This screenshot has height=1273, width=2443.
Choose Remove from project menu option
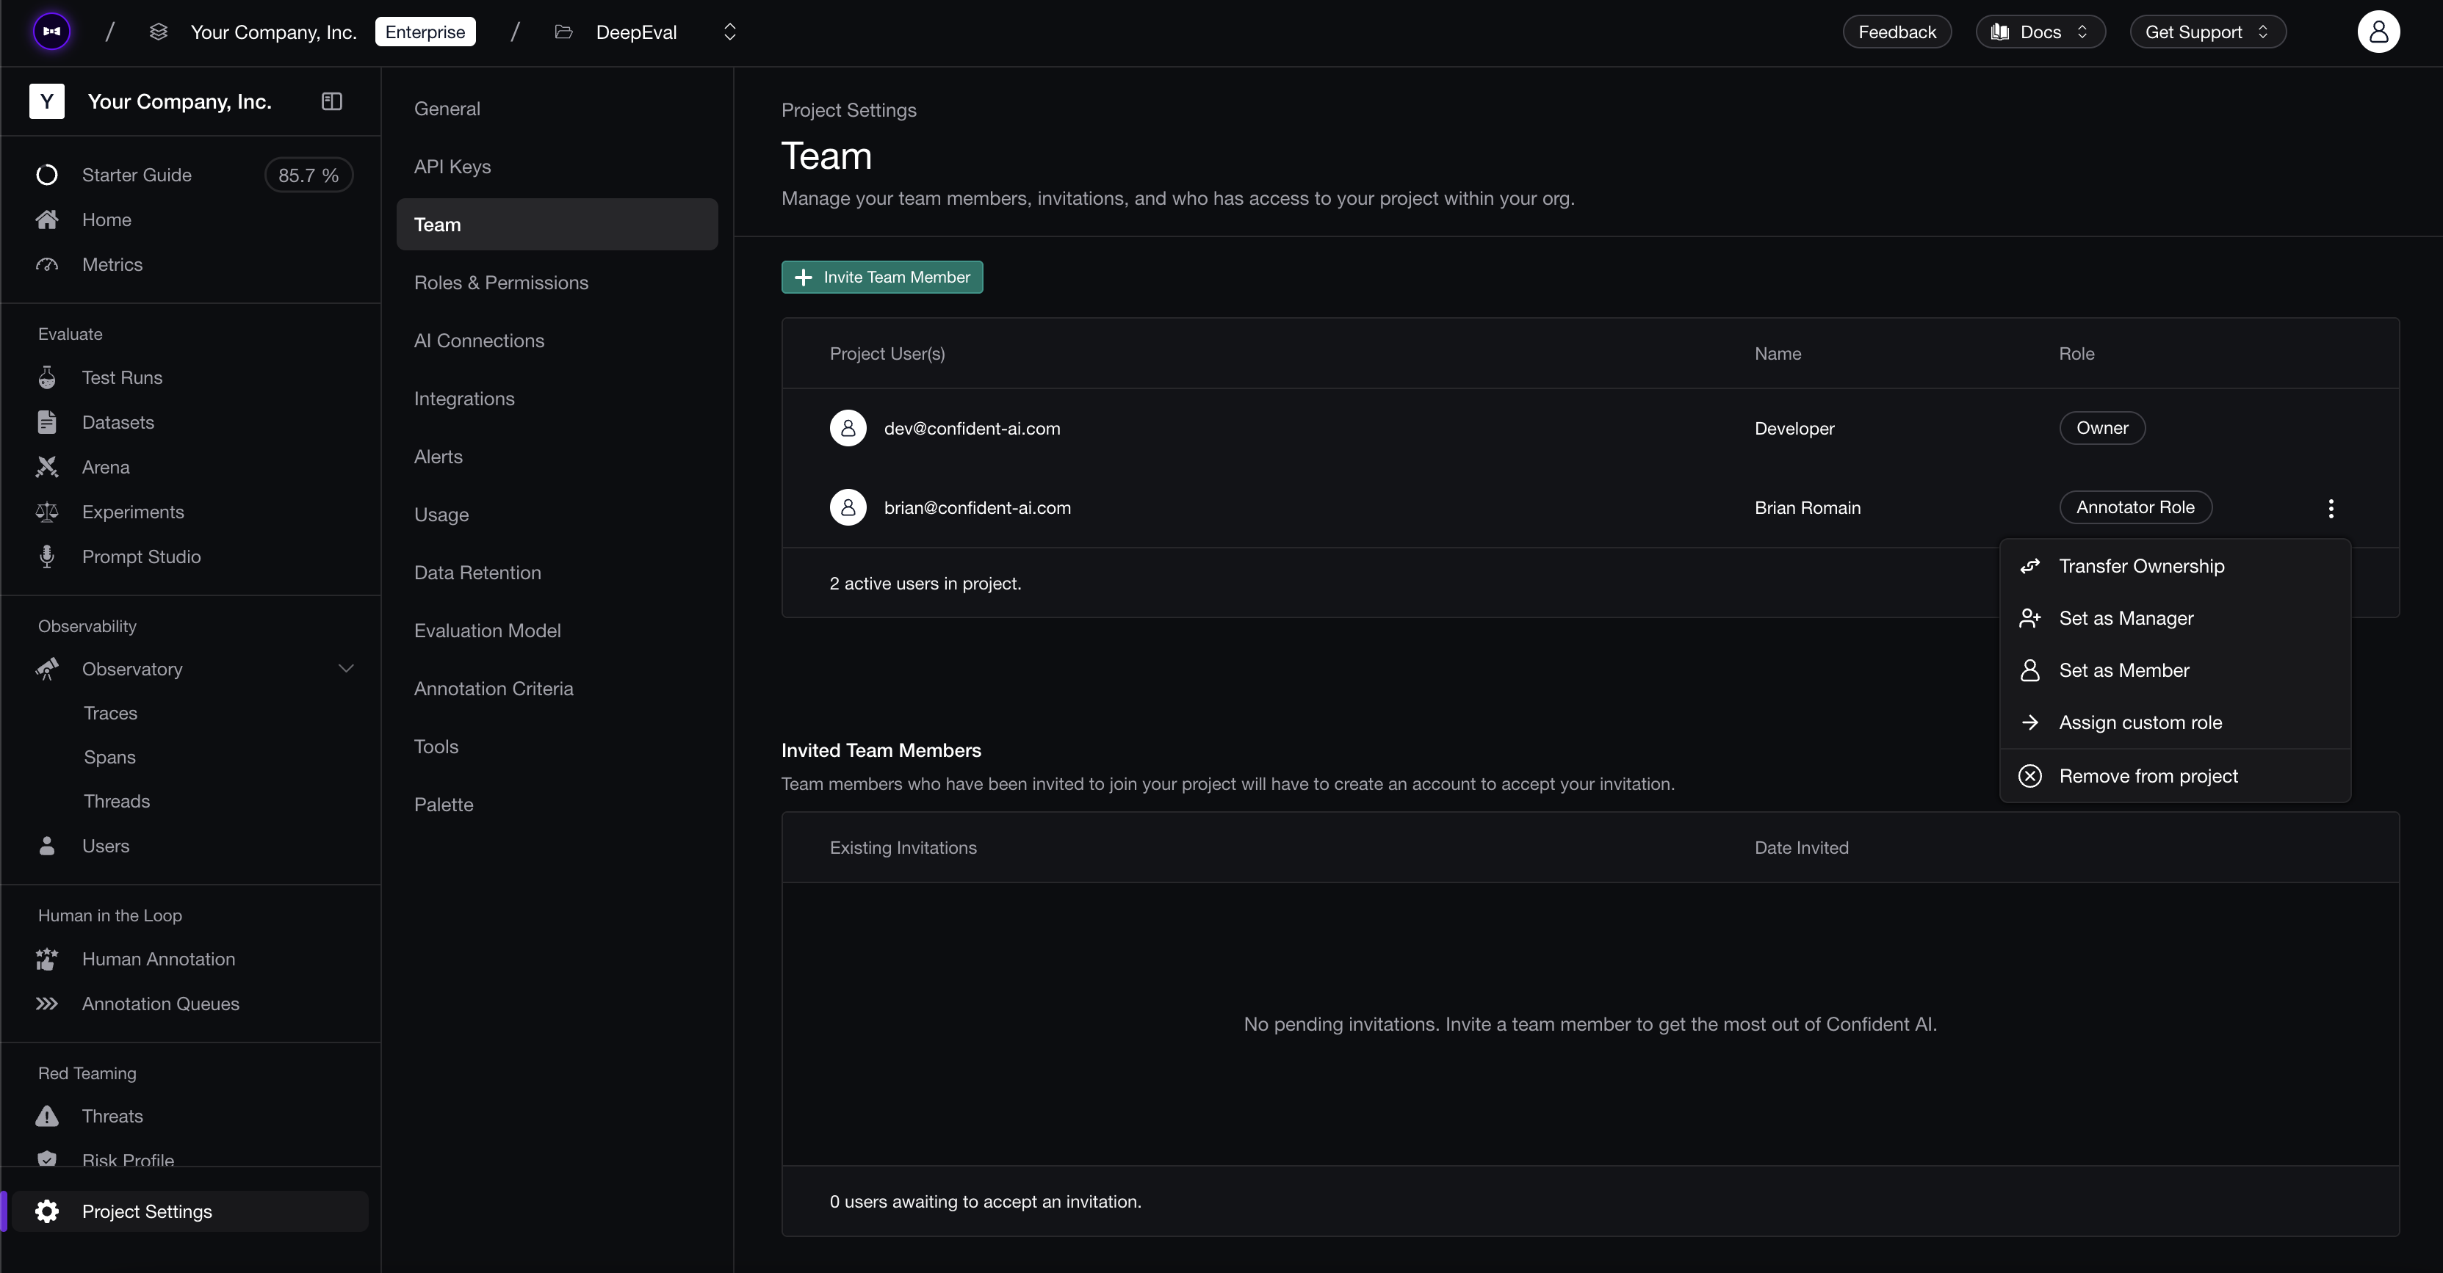pyautogui.click(x=2147, y=776)
